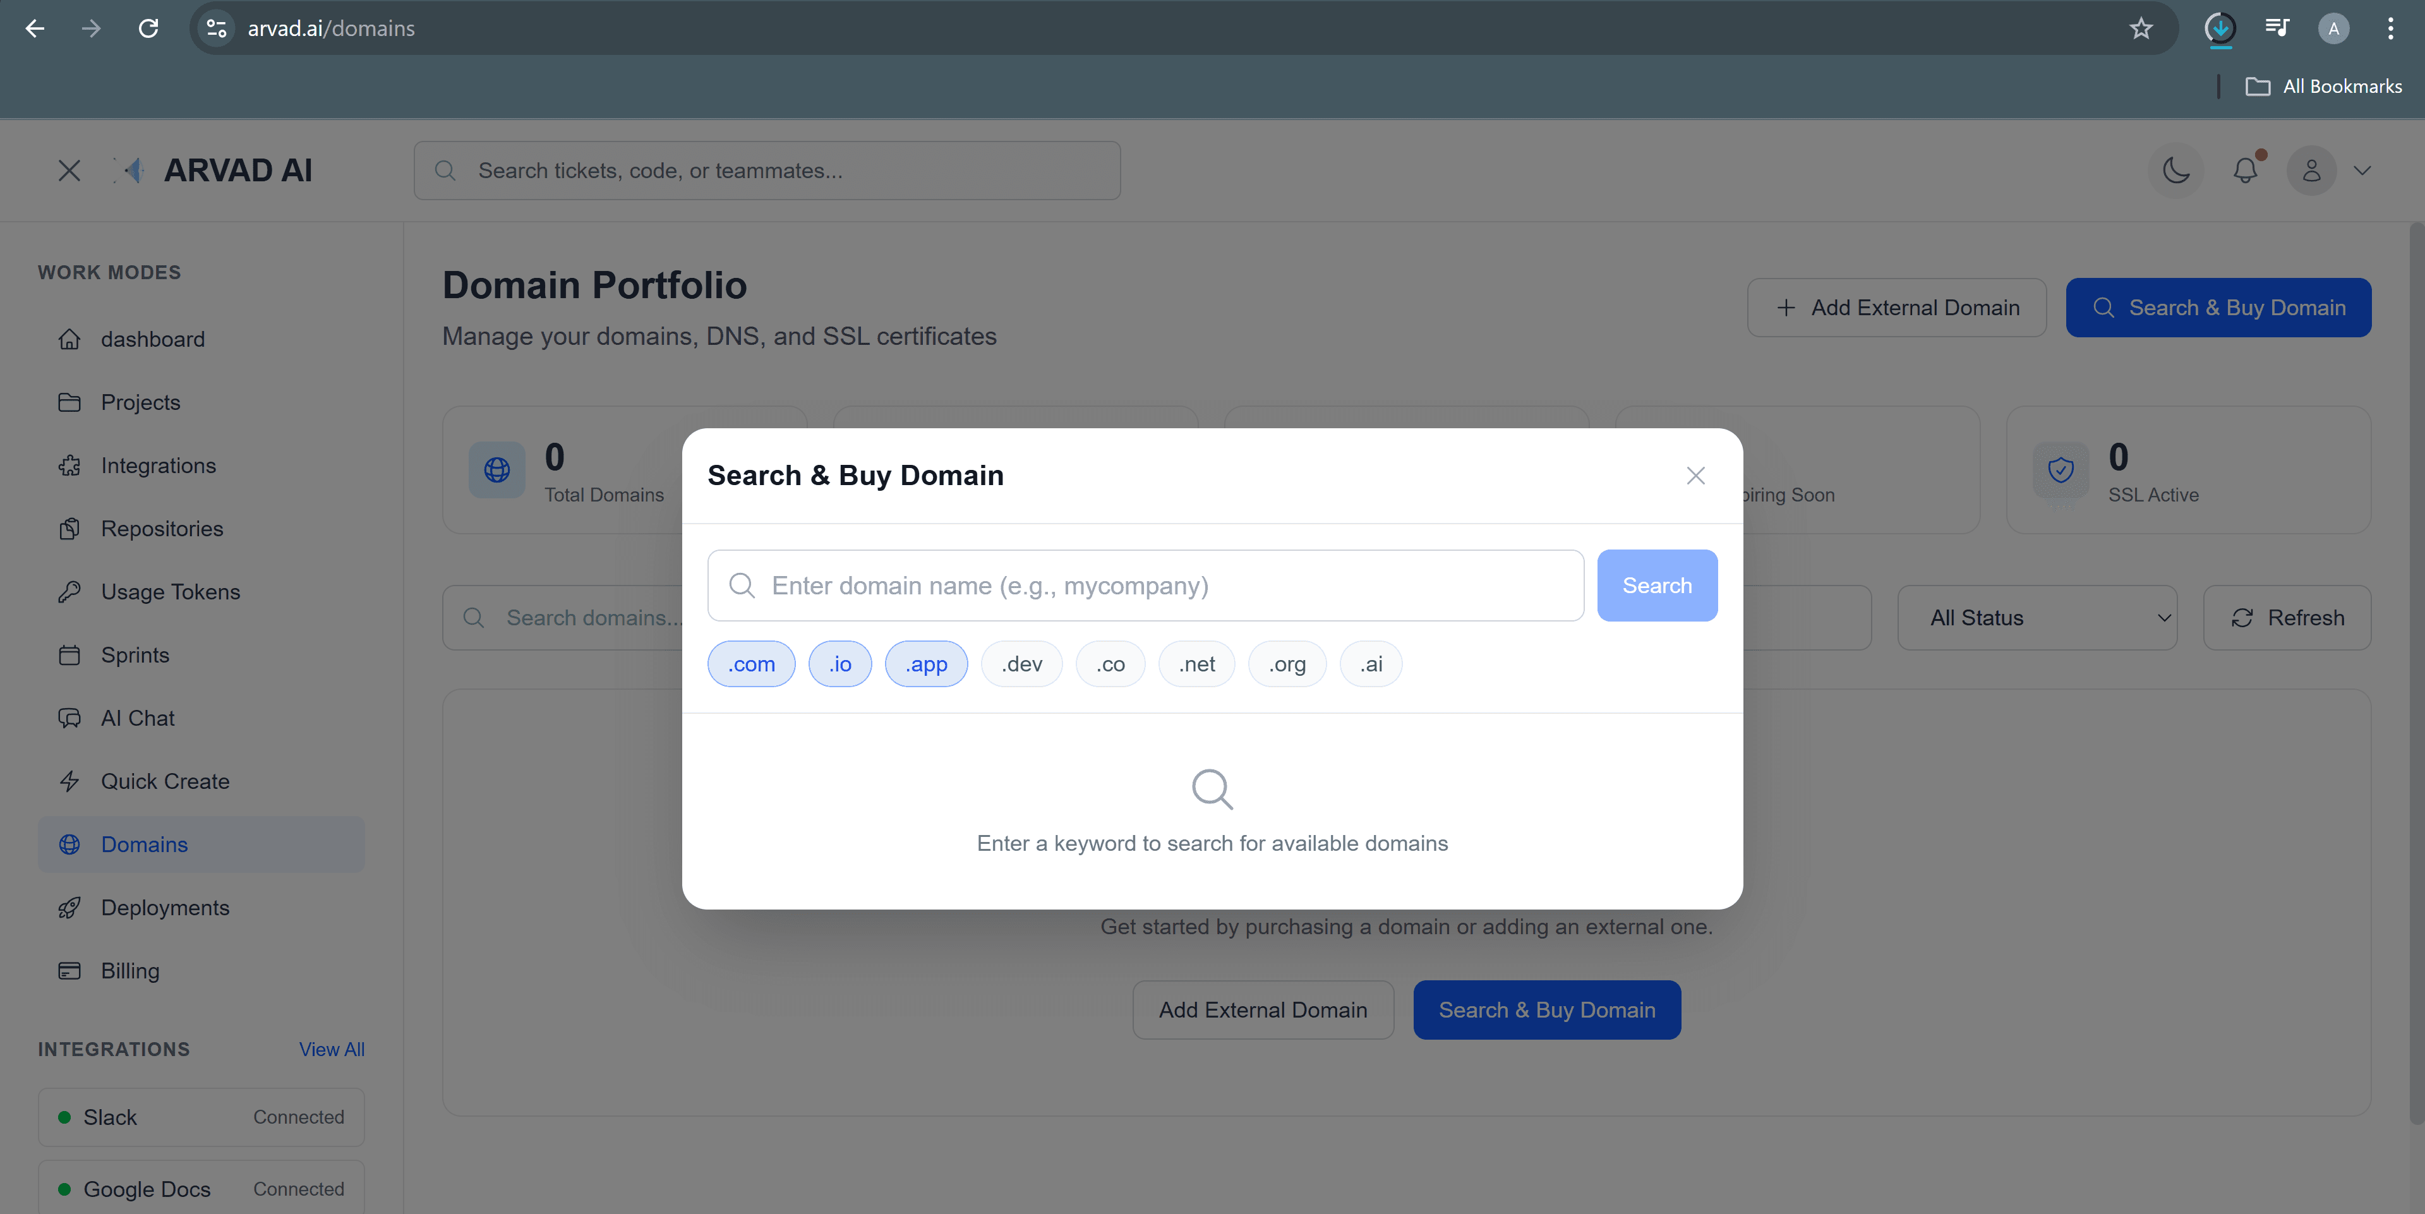The height and width of the screenshot is (1214, 2425).
Task: Open the All Status dropdown
Action: [x=2037, y=617]
